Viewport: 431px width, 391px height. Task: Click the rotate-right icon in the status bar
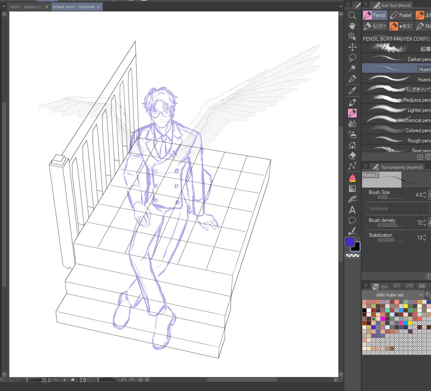tap(132, 380)
